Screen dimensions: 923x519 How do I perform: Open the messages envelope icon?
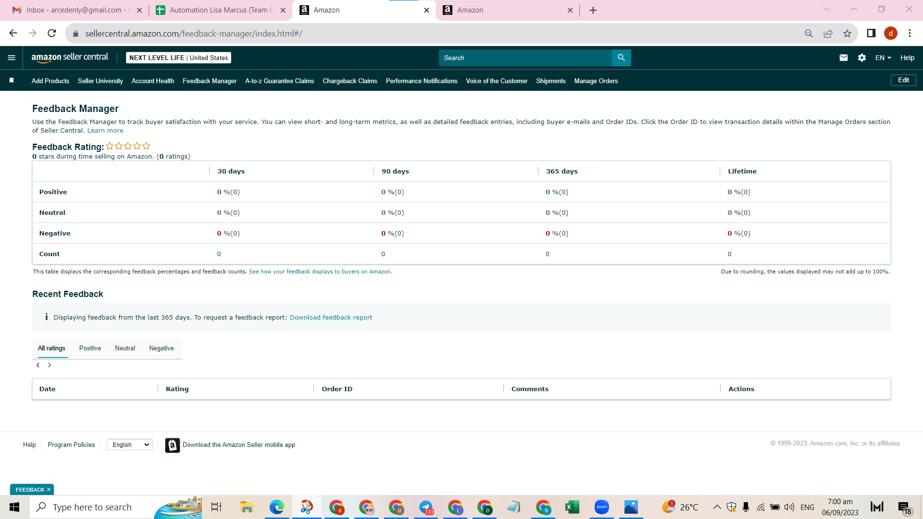pos(843,58)
